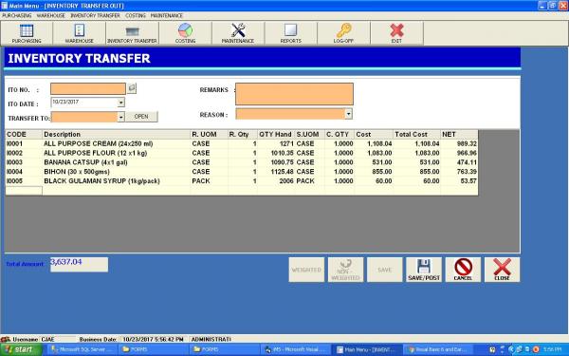
Task: Select row BANANA CATSUP (4x1 gal)
Action: click(x=242, y=162)
